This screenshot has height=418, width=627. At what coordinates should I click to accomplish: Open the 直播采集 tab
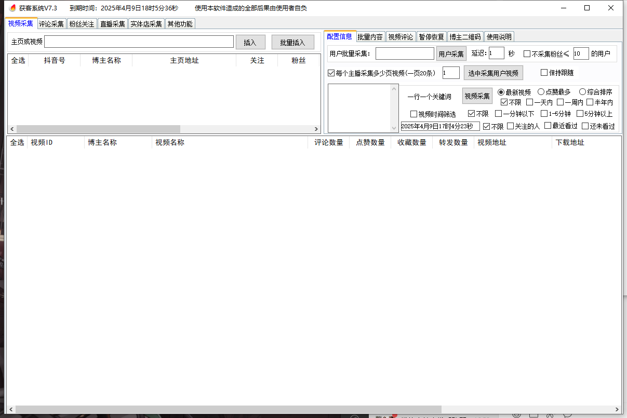[113, 24]
